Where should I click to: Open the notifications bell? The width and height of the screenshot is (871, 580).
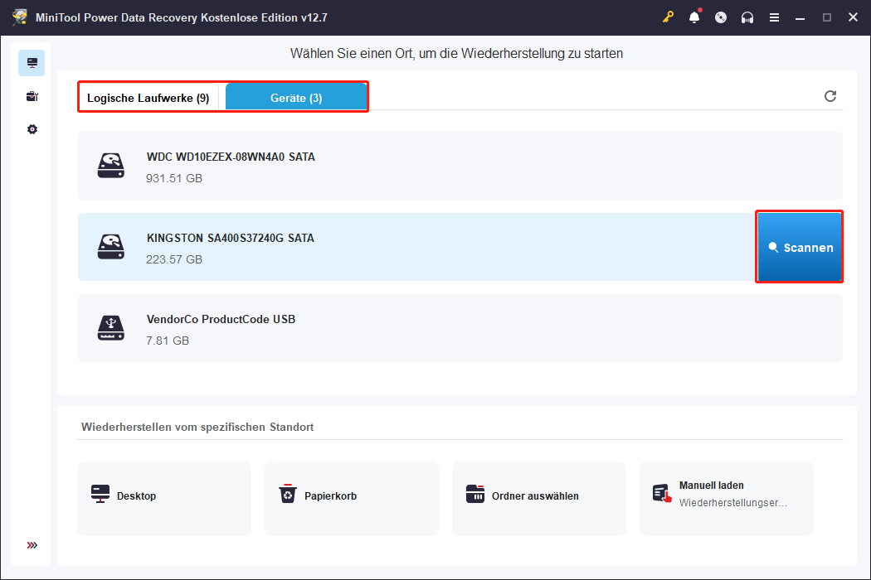[x=694, y=17]
